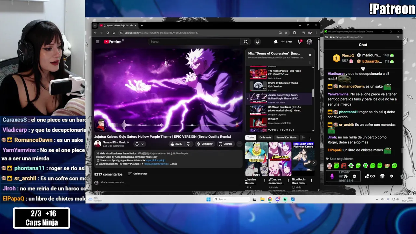Play The Rocks Pirates One Piece playlist item

pos(279,74)
